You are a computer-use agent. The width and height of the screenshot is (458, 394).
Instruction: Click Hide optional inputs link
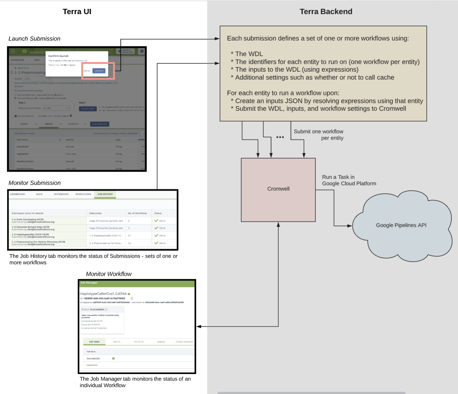25,133
